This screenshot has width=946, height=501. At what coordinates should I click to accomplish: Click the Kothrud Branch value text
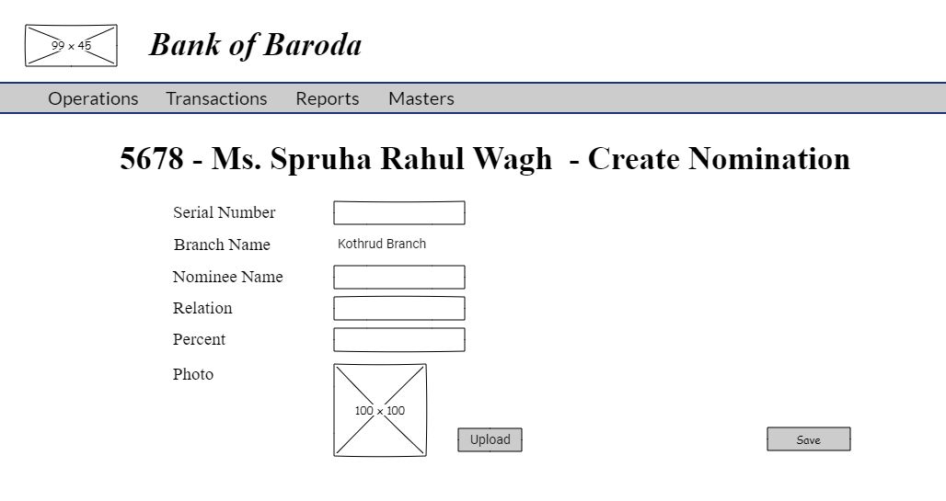coord(382,244)
